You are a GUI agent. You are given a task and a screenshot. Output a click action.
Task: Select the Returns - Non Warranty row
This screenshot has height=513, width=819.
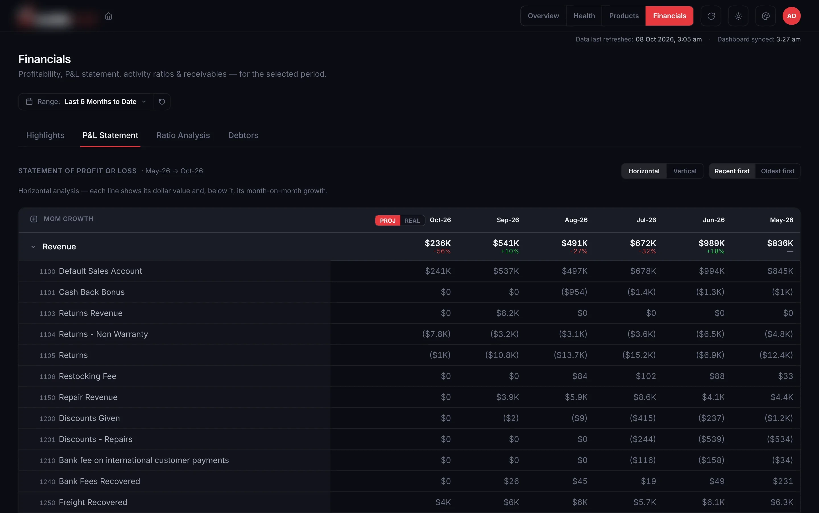[409, 335]
